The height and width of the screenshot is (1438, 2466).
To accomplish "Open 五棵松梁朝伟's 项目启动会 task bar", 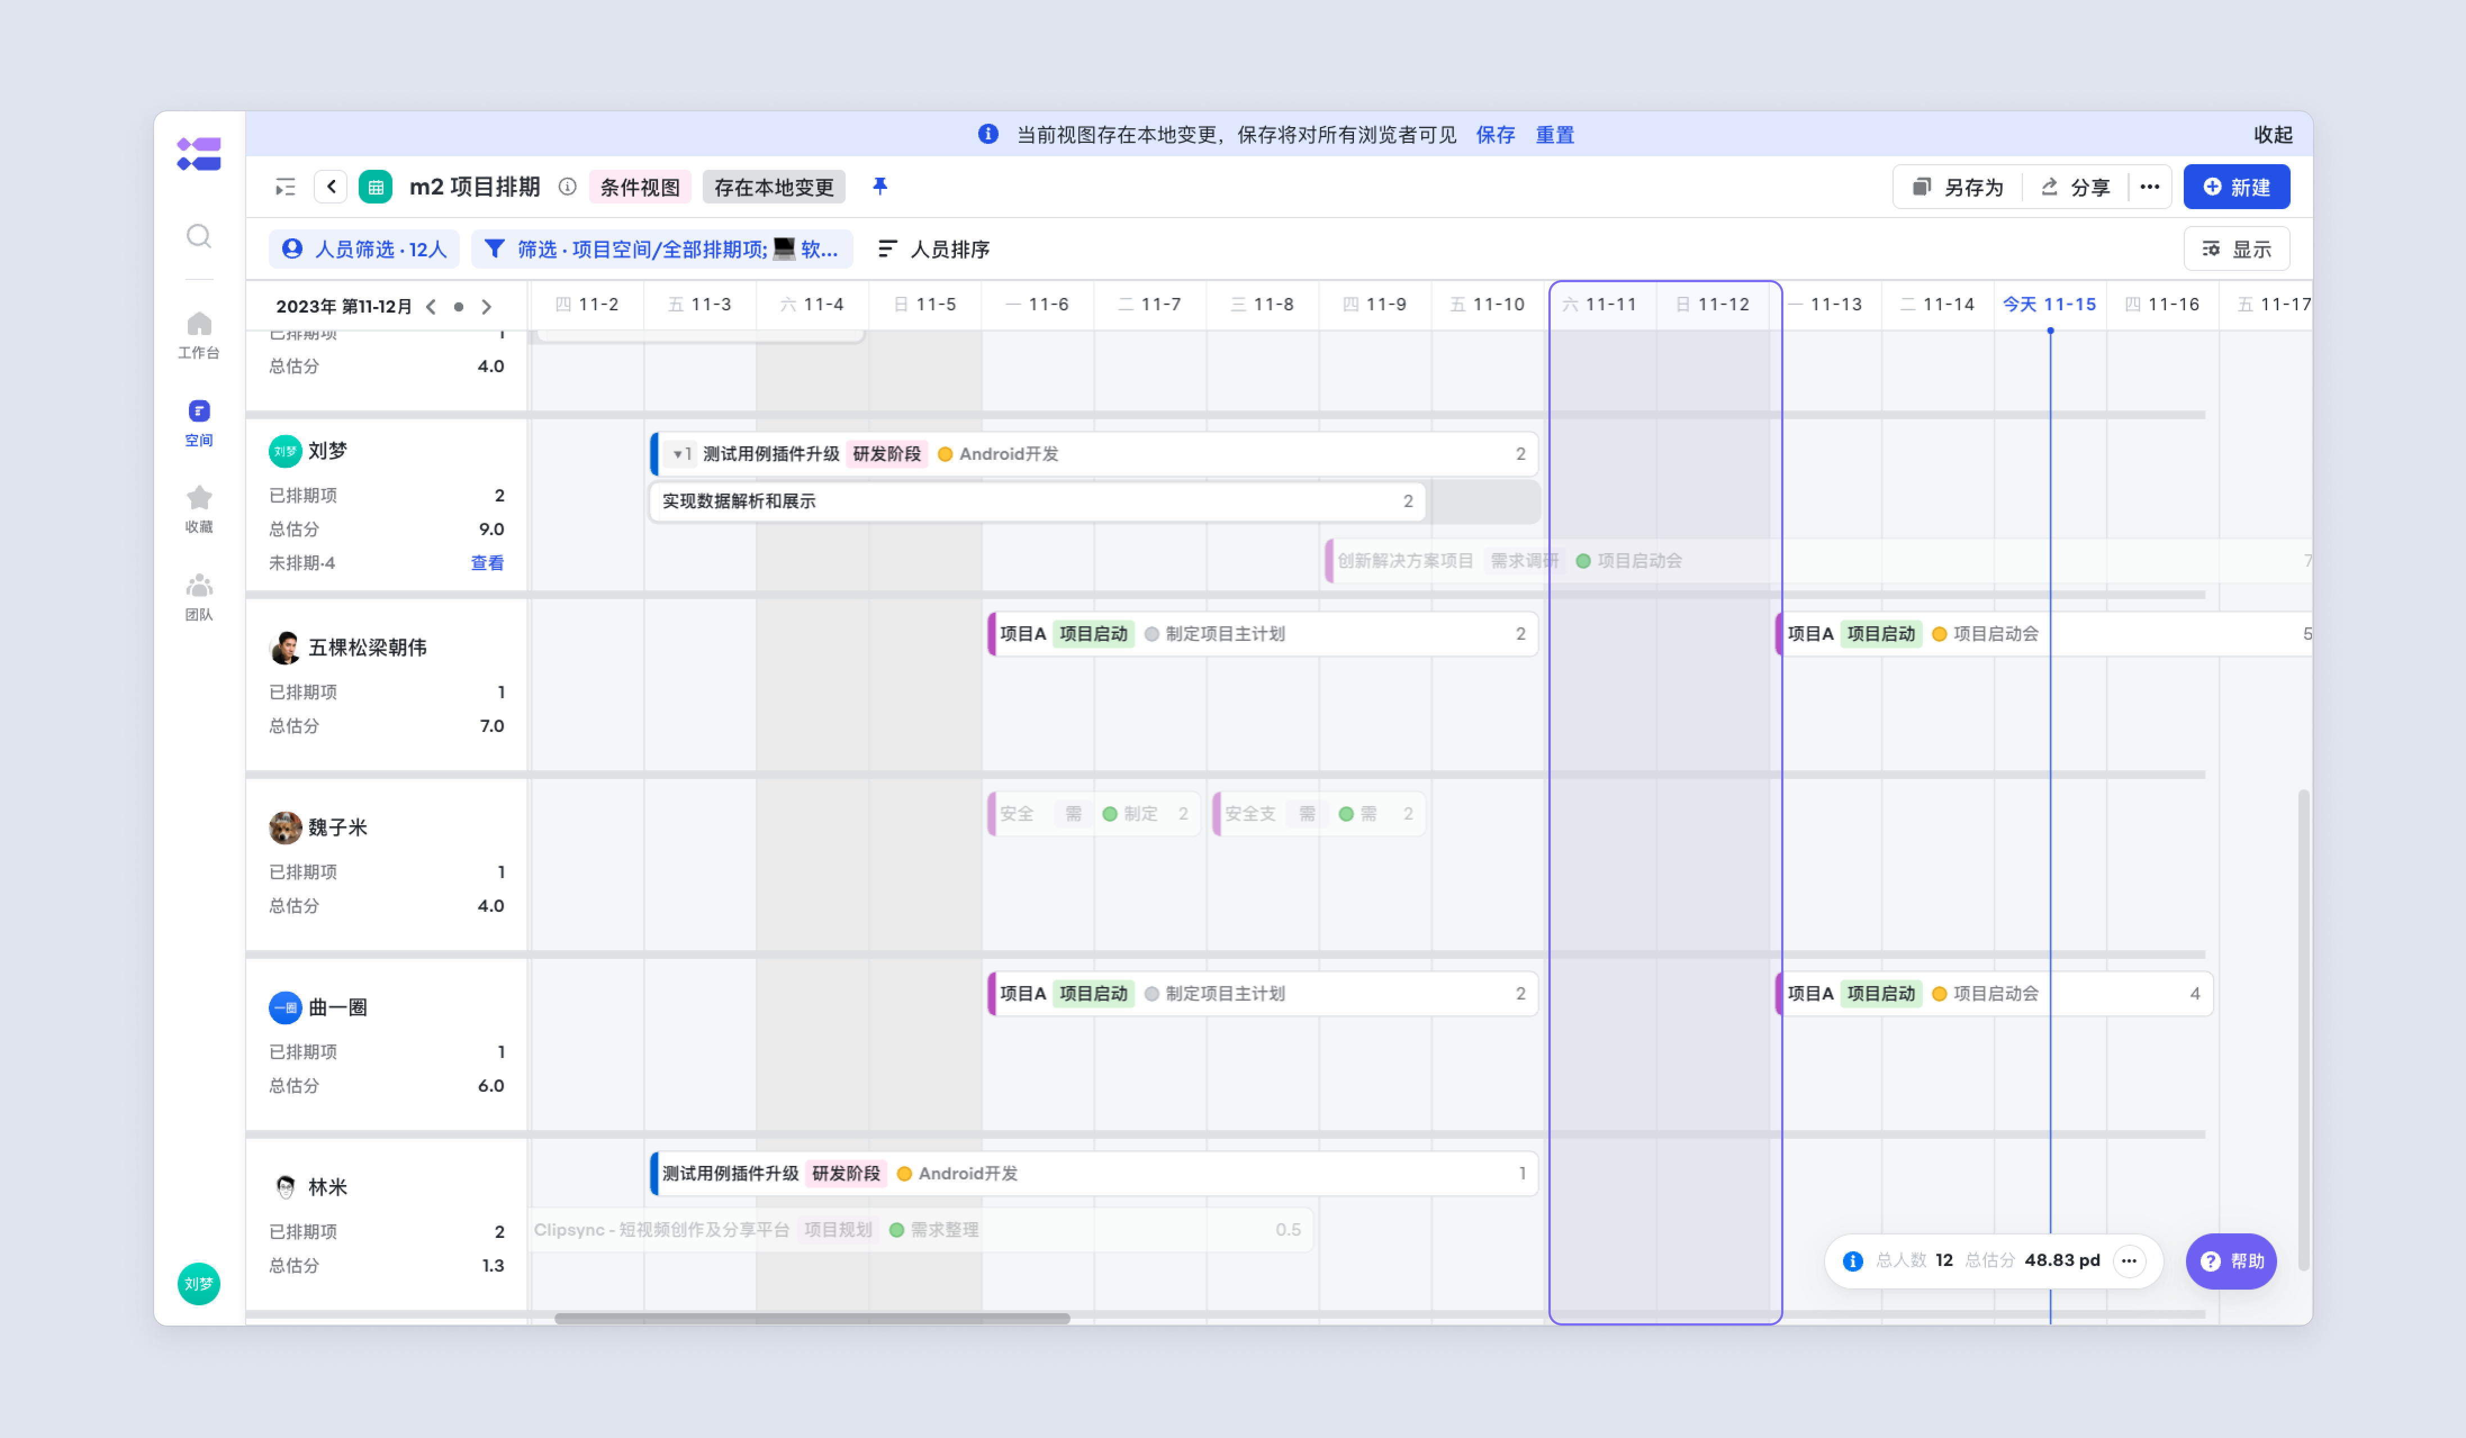I will pos(2043,634).
